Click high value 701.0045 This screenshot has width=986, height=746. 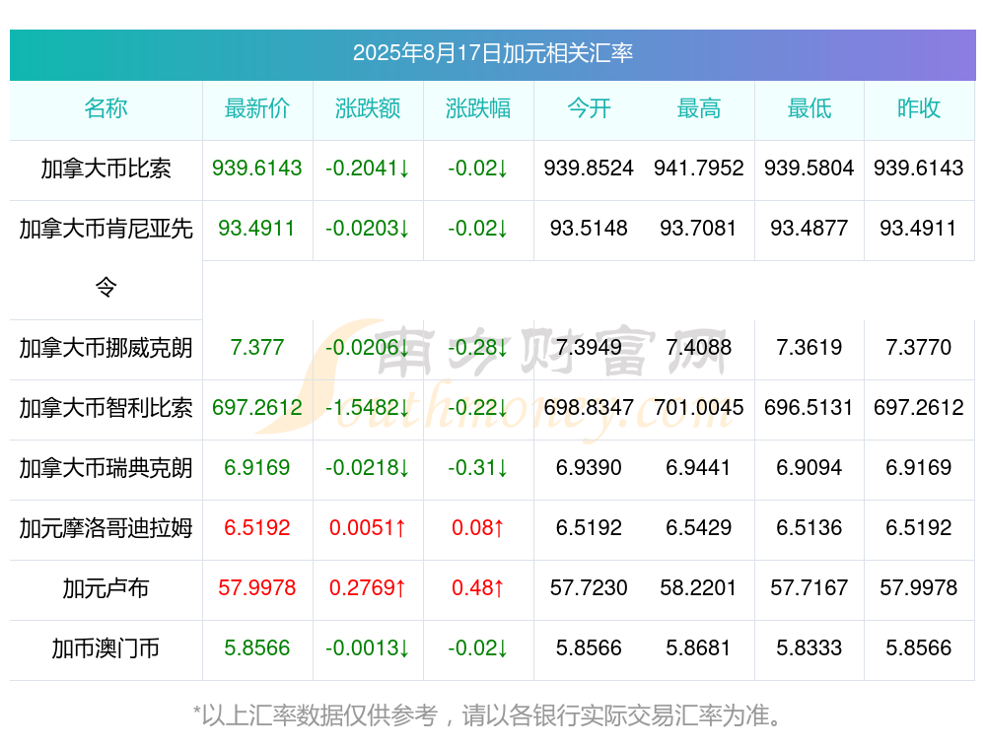tap(699, 408)
